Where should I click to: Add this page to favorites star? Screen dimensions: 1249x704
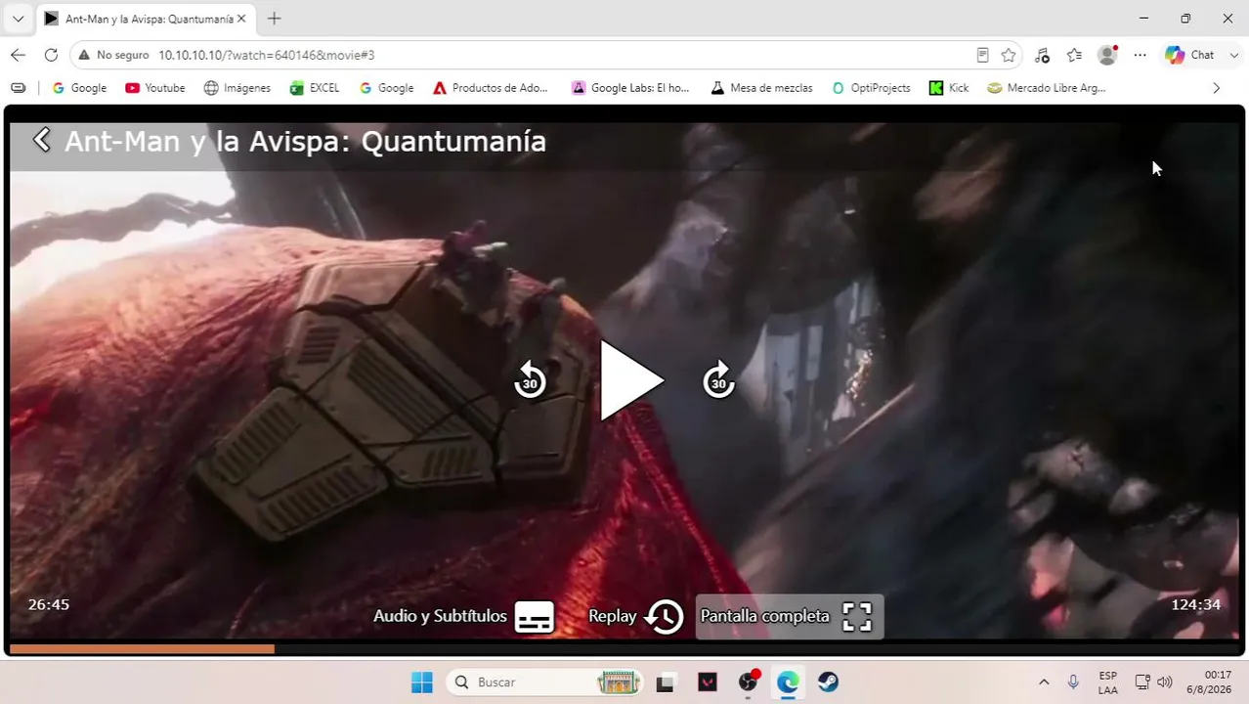click(x=1009, y=55)
